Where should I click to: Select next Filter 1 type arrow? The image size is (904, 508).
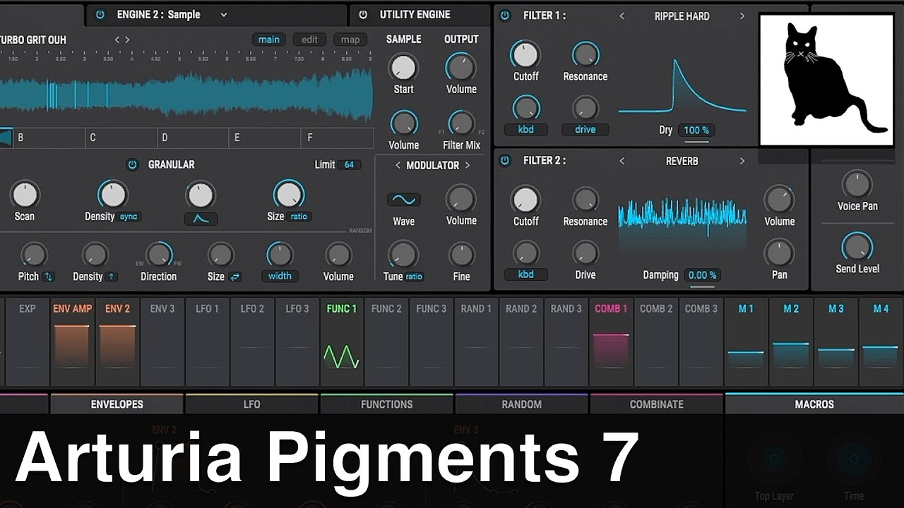point(742,16)
